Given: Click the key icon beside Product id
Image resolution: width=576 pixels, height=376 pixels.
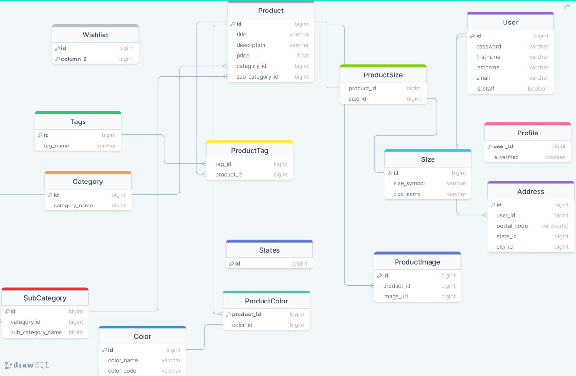Looking at the screenshot, I should [x=233, y=24].
